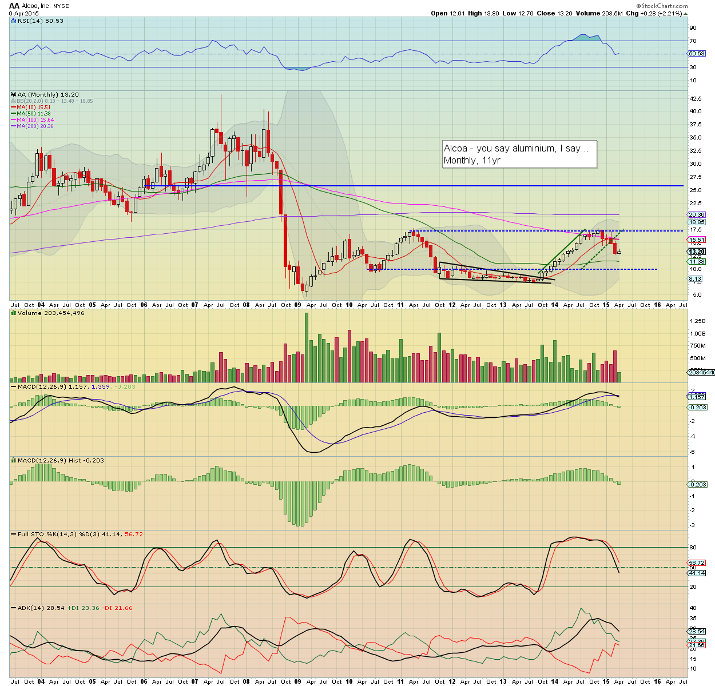This screenshot has height=686, width=715.
Task: Click the purple MA(200) legend swatch line
Action: pyautogui.click(x=13, y=126)
